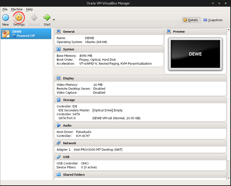Click the Display section icon

58,78
